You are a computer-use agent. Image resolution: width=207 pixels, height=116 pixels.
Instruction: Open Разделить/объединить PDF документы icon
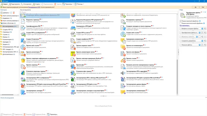[x=73, y=21]
